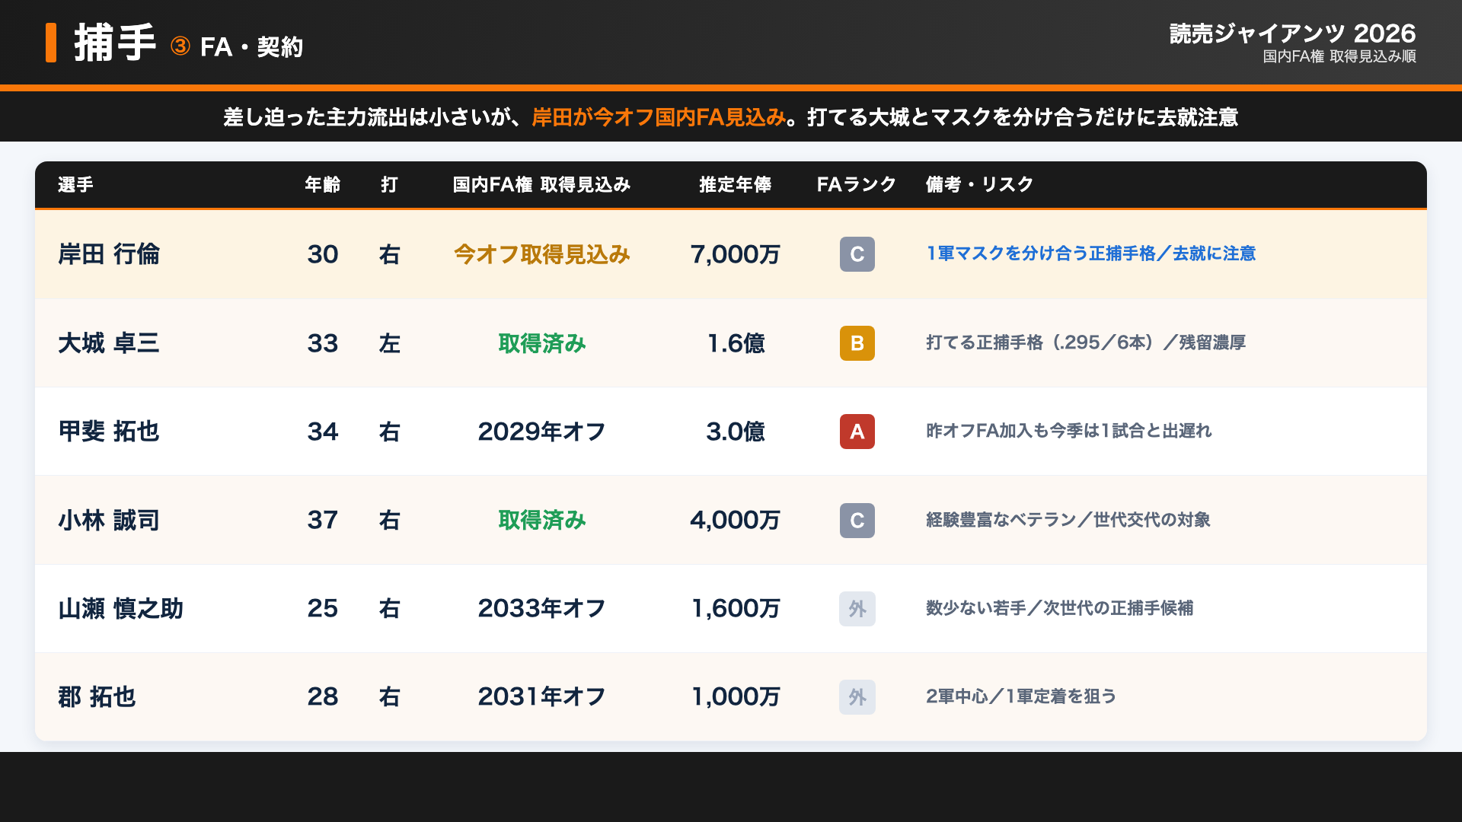
Task: Select the 国内FA権 取得見込み column header
Action: pos(541,184)
